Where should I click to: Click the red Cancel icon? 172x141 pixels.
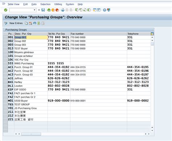57,10
